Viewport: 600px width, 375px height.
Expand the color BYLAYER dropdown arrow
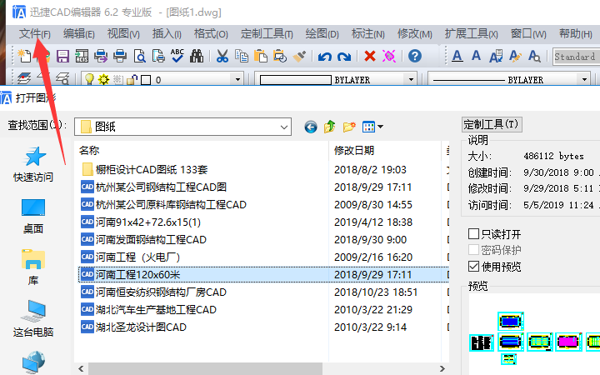411,80
